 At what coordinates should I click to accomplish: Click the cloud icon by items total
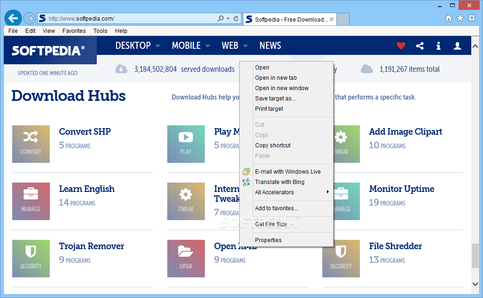[366, 69]
